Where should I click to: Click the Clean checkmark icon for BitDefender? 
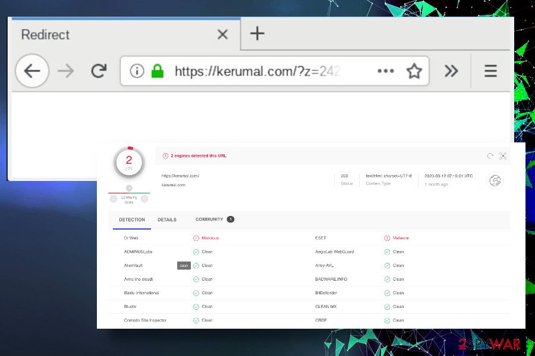click(x=387, y=293)
